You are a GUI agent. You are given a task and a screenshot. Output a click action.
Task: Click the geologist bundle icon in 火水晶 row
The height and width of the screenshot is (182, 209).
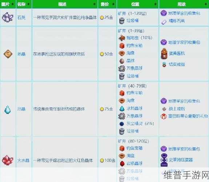click(x=164, y=149)
